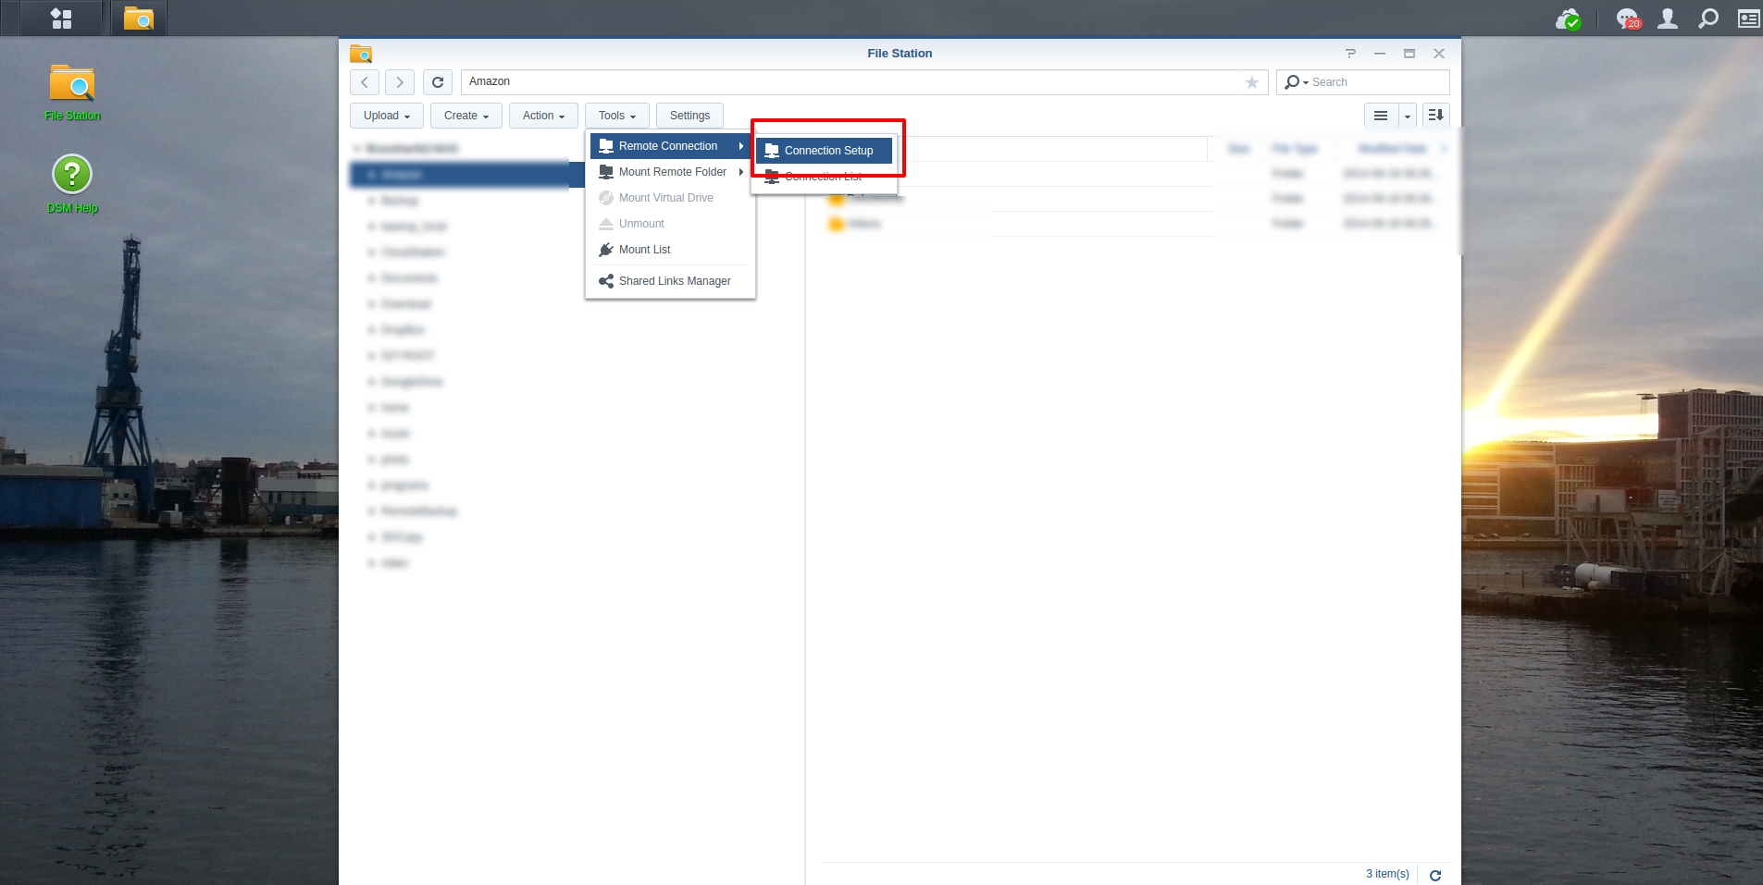
Task: Refresh the folder with the reload button
Action: click(438, 82)
